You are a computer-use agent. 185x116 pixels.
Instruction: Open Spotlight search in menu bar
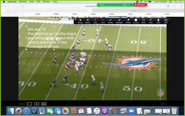pos(176,2)
